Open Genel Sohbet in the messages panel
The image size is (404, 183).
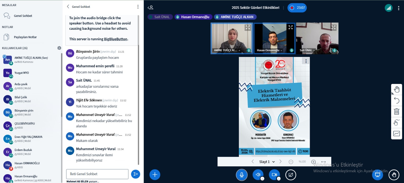point(23,16)
